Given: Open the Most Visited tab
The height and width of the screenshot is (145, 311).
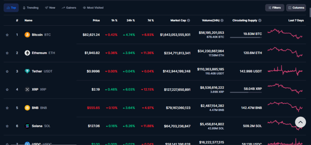Looking at the screenshot, I should (x=93, y=8).
